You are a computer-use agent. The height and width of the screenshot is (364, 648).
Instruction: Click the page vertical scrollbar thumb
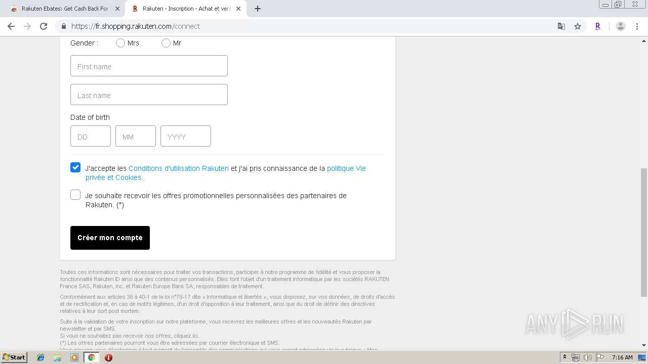click(x=644, y=233)
